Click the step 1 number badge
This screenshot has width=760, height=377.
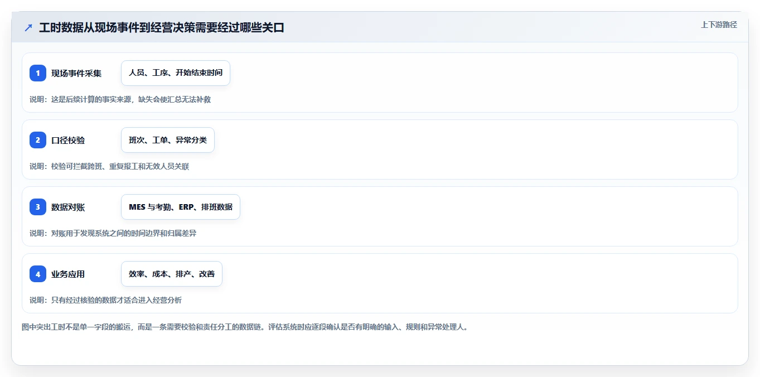38,73
